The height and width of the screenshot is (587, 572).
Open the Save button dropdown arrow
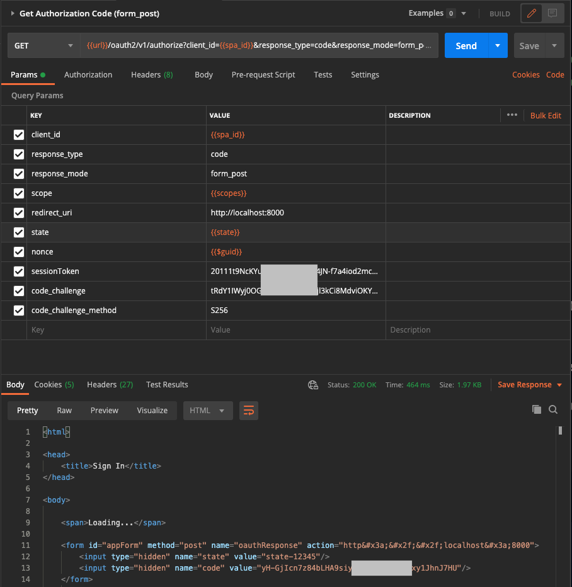[554, 45]
